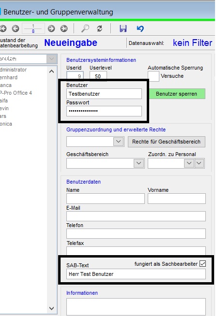Toggle the fungiert als Sachbearbeiter checkbox

pos(202,264)
